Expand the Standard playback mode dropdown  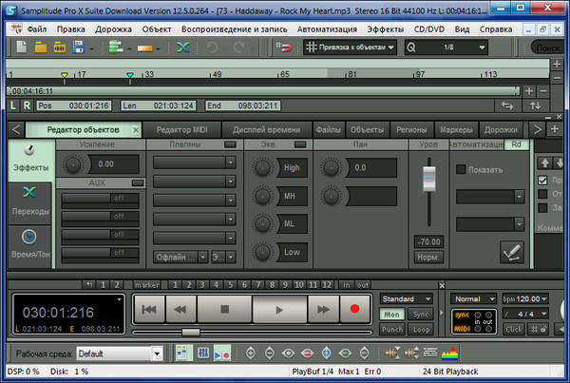point(411,298)
